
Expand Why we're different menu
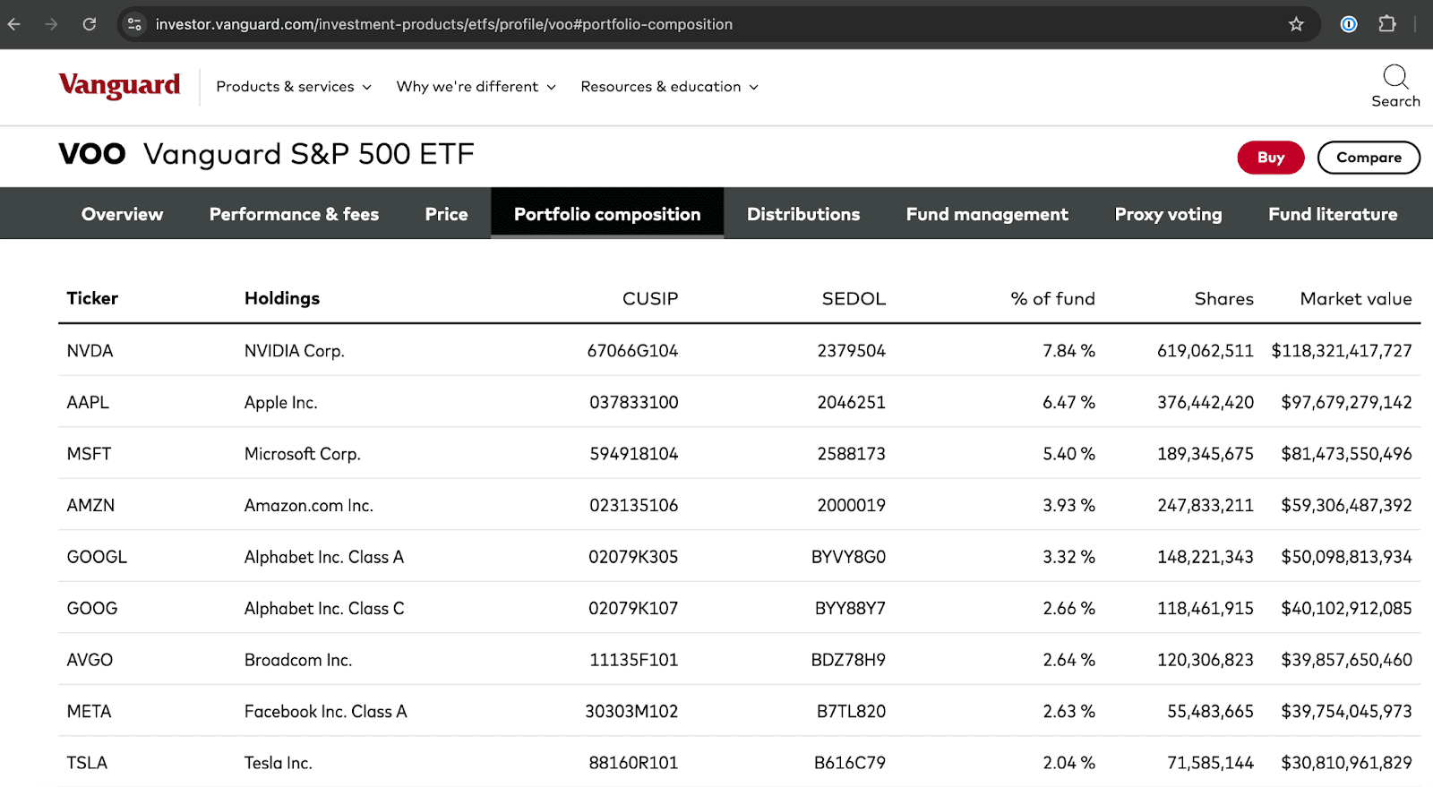[476, 87]
